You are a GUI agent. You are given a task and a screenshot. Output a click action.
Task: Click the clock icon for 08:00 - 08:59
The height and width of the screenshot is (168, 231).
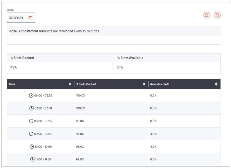click(x=31, y=121)
